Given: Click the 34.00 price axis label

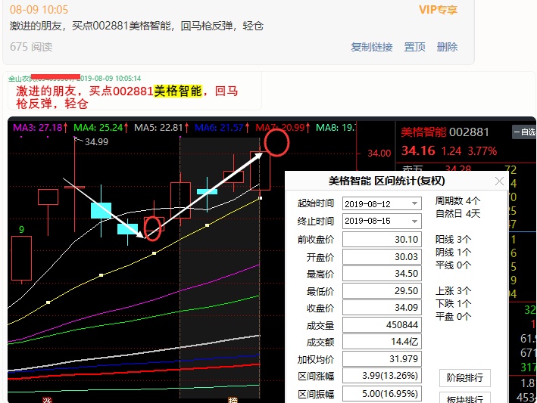Looking at the screenshot, I should (x=379, y=153).
